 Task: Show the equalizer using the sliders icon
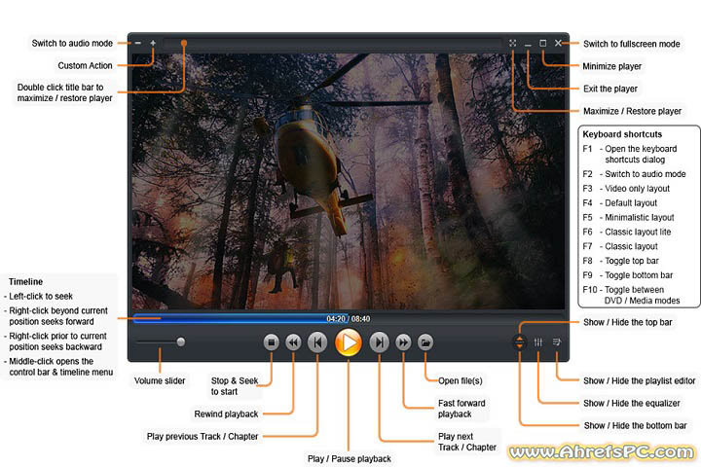point(538,342)
